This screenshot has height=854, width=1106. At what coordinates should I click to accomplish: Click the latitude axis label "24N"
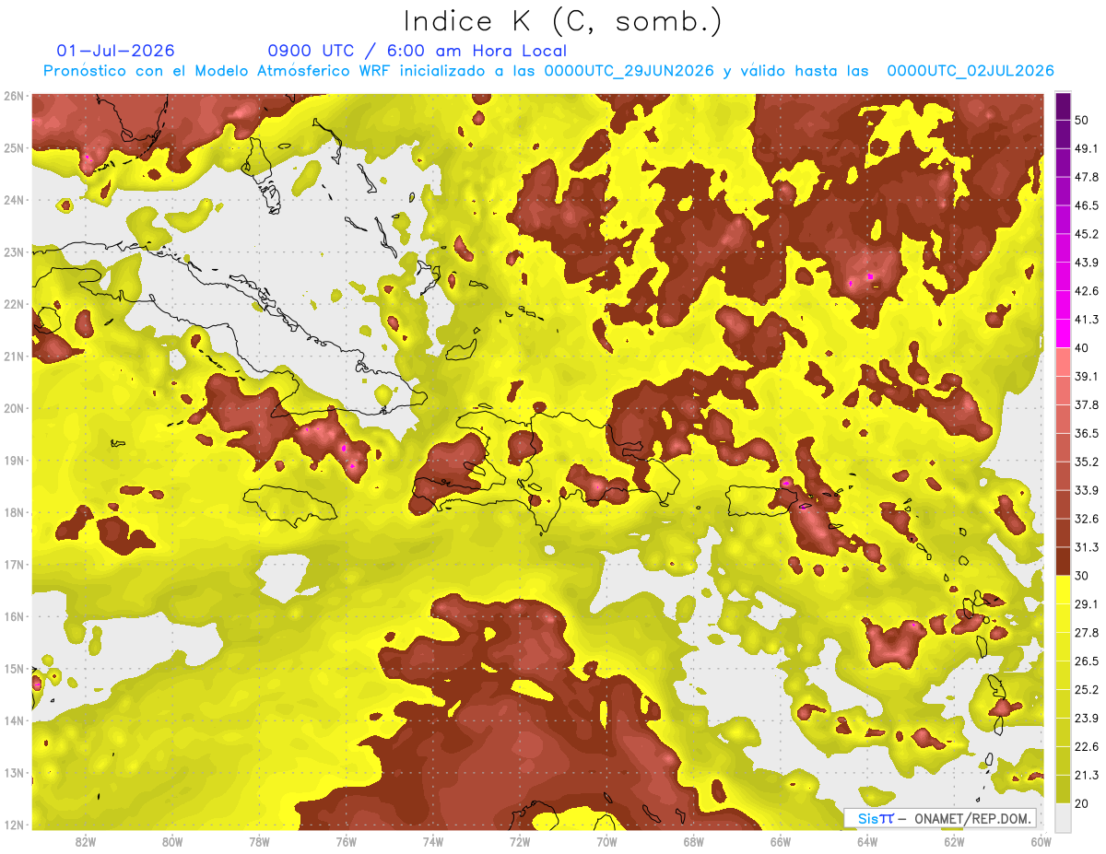(14, 200)
